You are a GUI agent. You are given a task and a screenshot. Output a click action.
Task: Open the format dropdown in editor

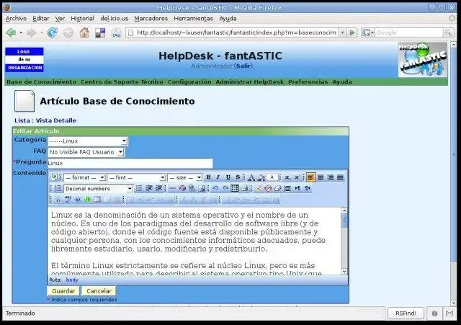85,178
